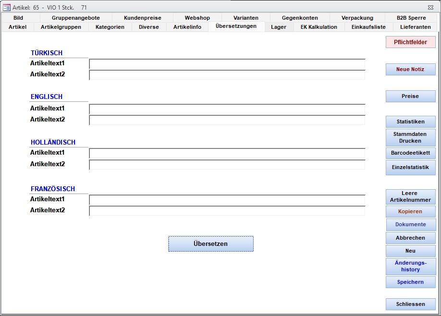Select the Holländisch Artikeltext1 input
441x316 pixels.
click(x=227, y=153)
